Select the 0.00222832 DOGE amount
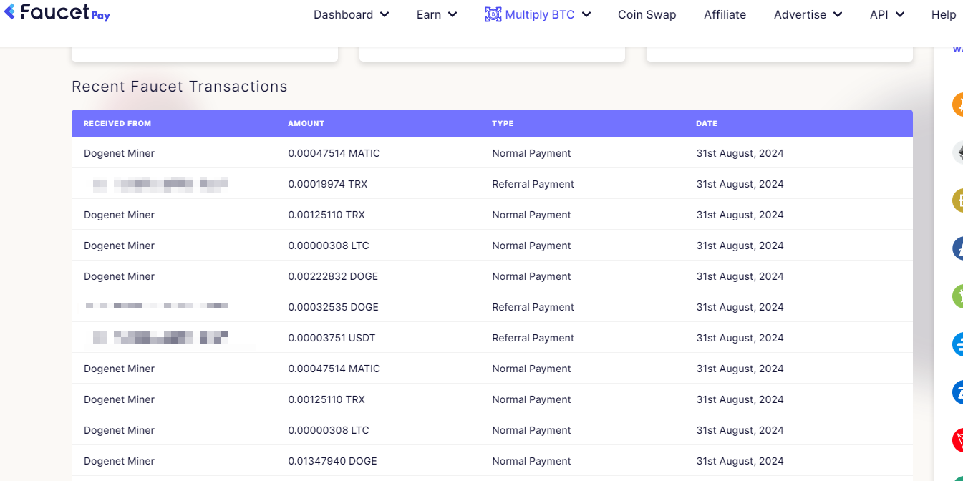The width and height of the screenshot is (963, 481). pos(333,276)
